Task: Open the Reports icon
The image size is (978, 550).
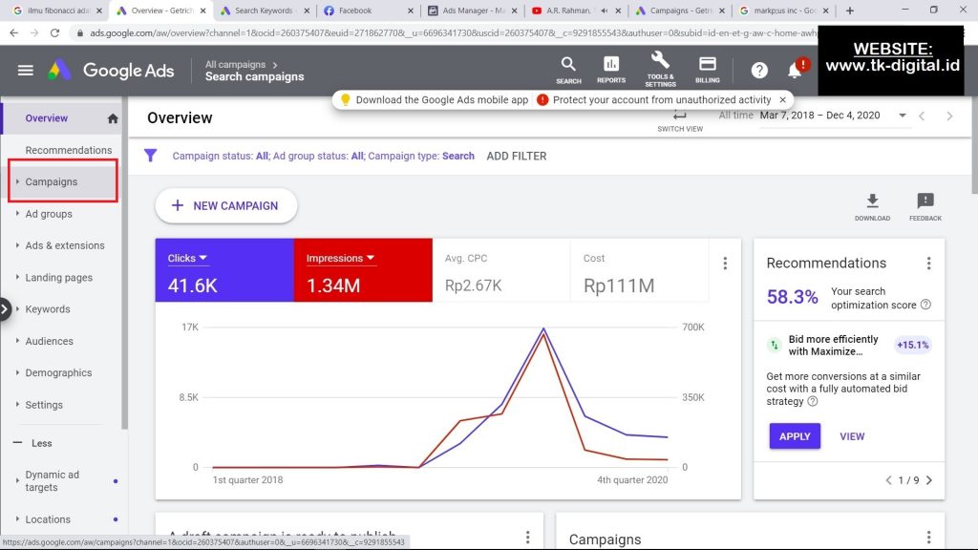Action: (x=611, y=65)
